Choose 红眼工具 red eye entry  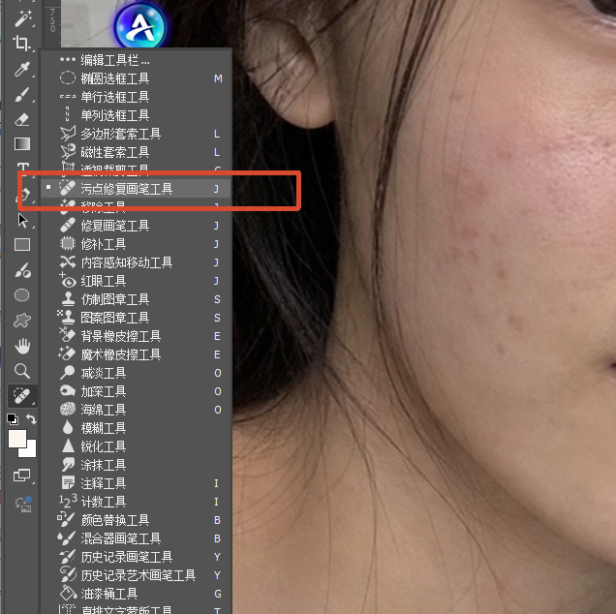pyautogui.click(x=137, y=281)
